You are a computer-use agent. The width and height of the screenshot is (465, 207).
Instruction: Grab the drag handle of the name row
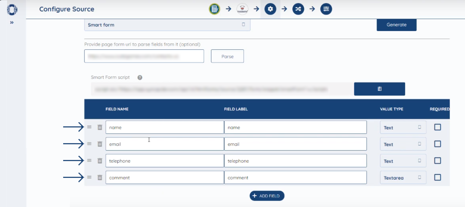(x=89, y=127)
